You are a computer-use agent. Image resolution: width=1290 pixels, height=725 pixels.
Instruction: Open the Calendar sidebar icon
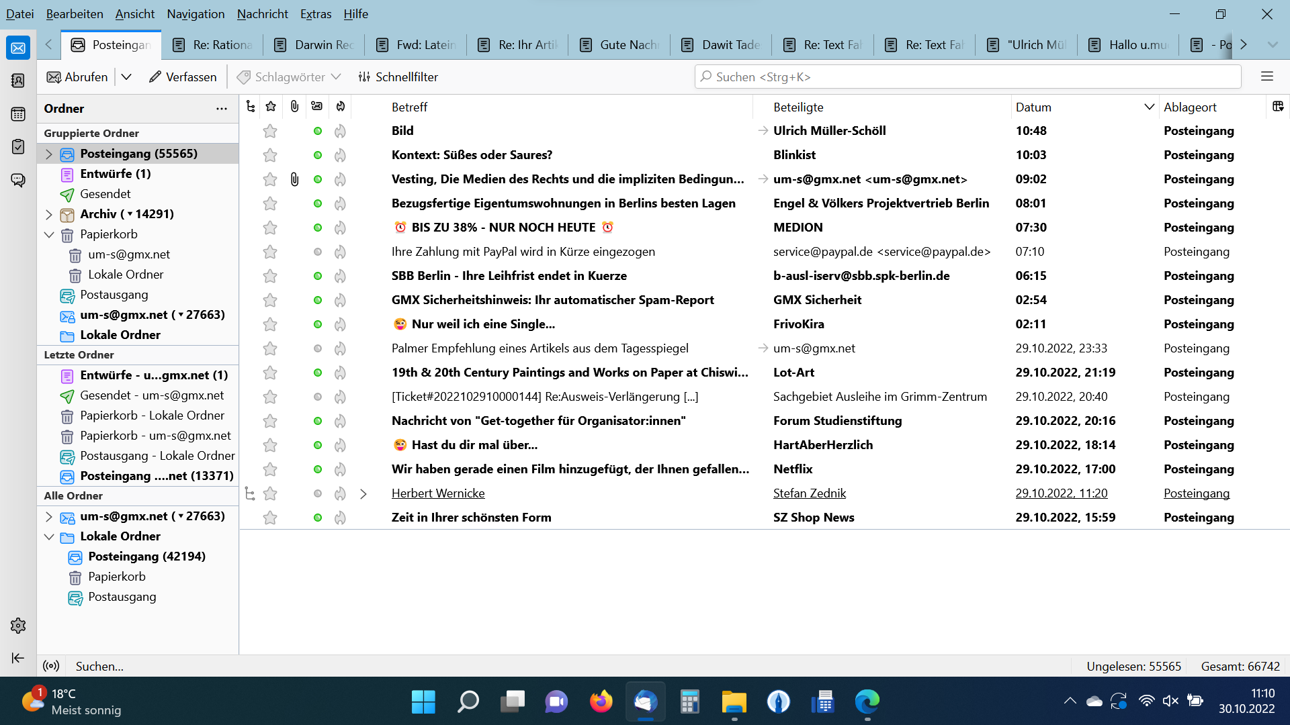(18, 114)
